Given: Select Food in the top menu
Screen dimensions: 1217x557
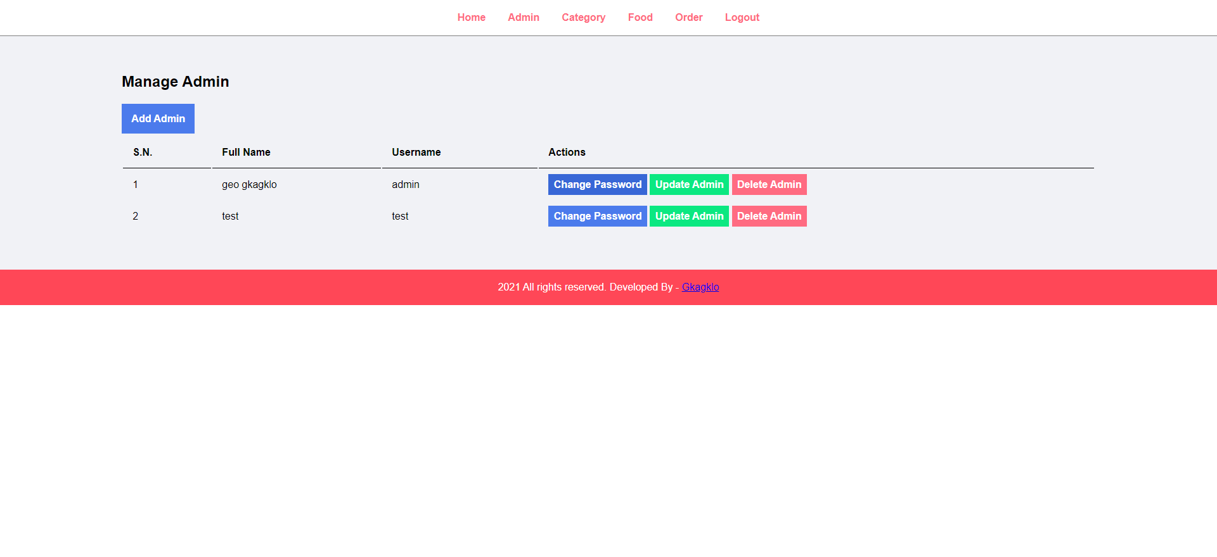Looking at the screenshot, I should pos(640,18).
